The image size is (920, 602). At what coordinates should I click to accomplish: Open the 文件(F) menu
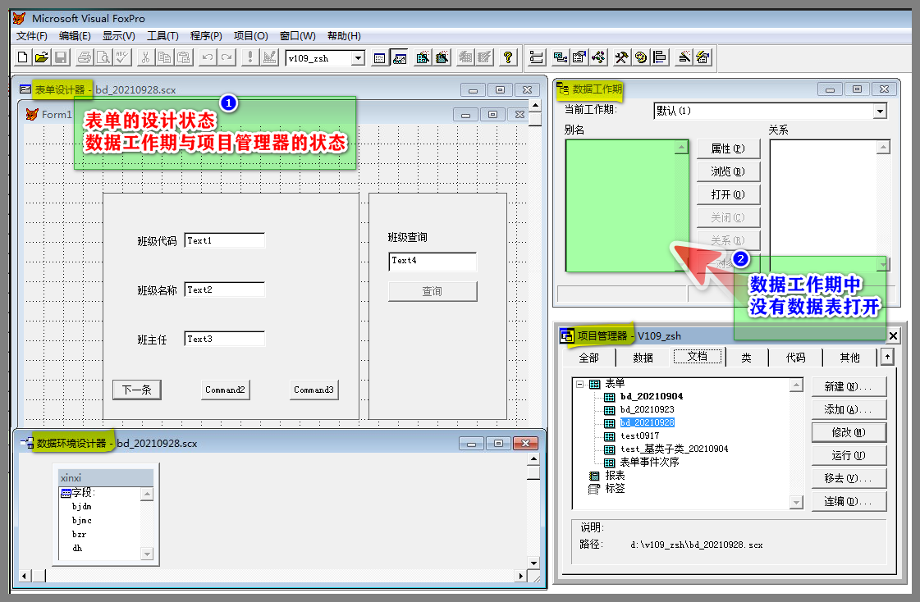coord(32,36)
